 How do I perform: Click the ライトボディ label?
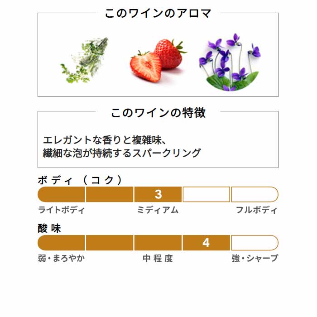tap(61, 210)
